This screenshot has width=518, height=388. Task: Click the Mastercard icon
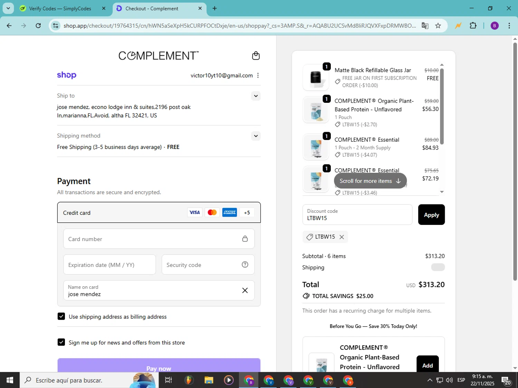pos(212,212)
